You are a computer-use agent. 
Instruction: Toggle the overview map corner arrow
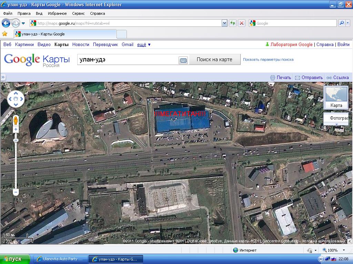tap(350, 241)
